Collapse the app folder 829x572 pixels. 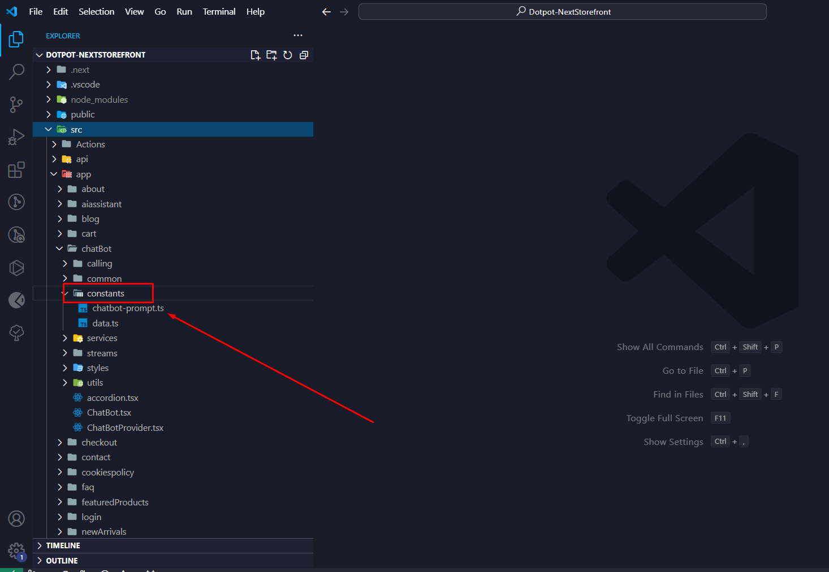[173, 174]
